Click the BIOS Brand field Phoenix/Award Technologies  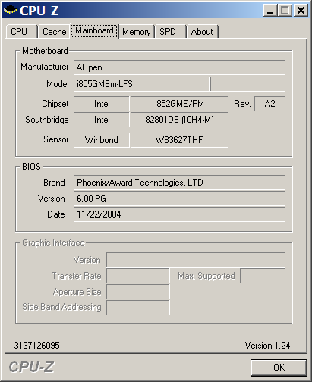[179, 183]
